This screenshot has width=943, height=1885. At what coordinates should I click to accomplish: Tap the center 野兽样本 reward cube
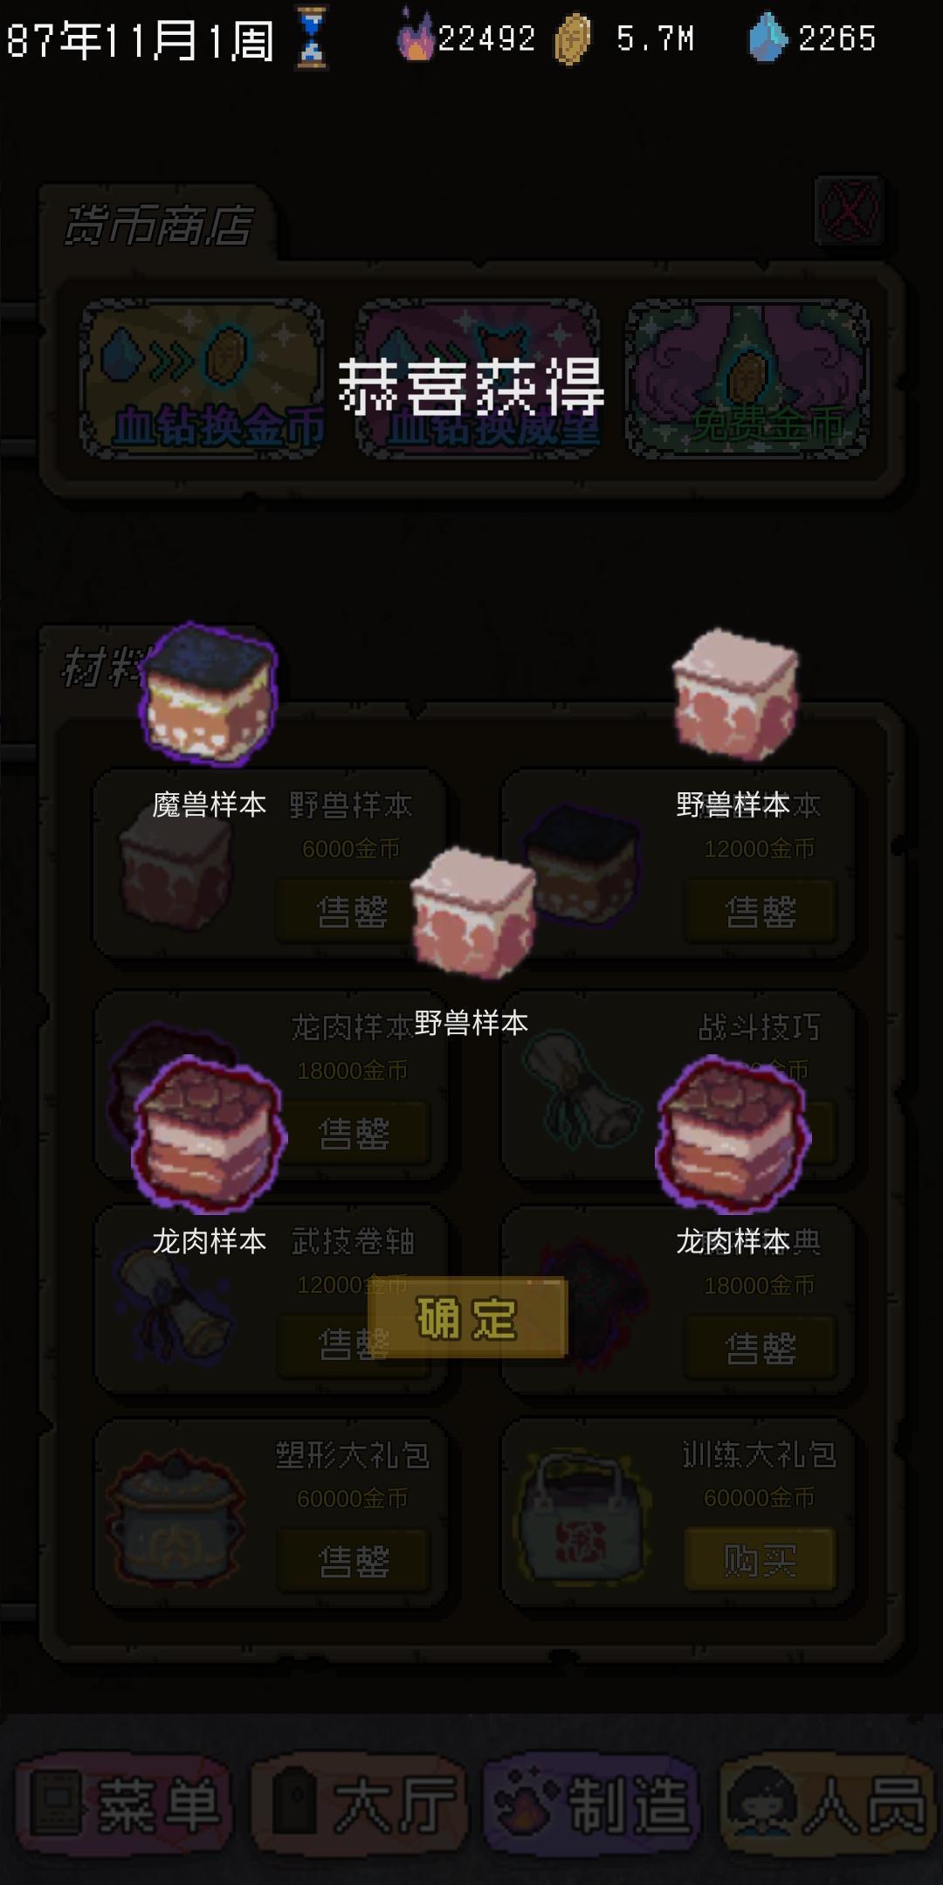click(472, 912)
